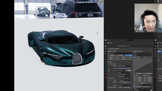Click the Volume None button
The height and width of the screenshot is (91, 162).
click(x=124, y=85)
